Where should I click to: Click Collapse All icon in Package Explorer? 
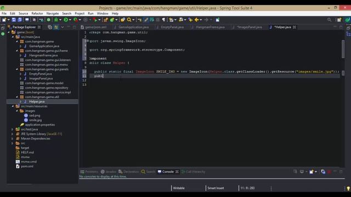[x=50, y=27]
